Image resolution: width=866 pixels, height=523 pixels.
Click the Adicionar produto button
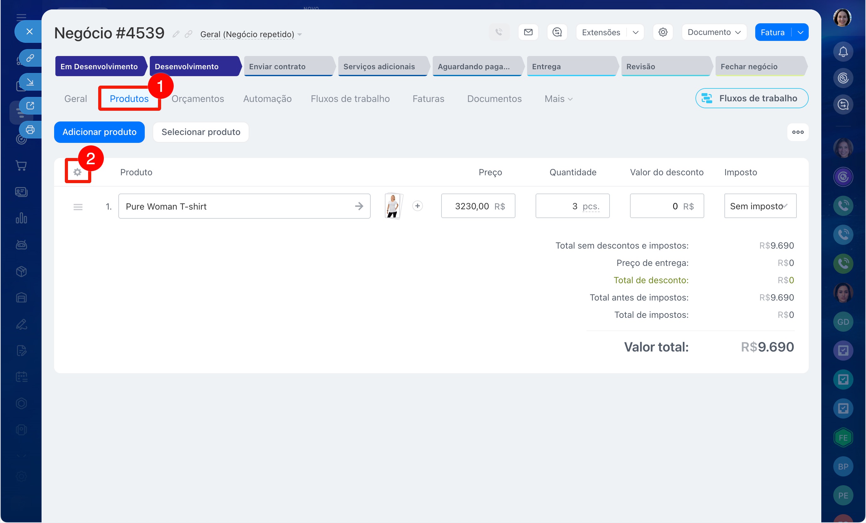coord(99,132)
